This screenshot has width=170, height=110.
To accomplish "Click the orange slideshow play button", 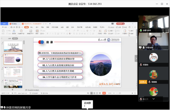I will tap(104, 93).
